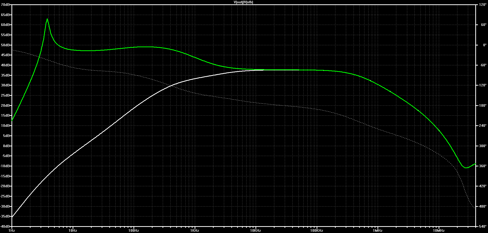
Task: Select the -540° phase axis label
Action: coord(482,226)
